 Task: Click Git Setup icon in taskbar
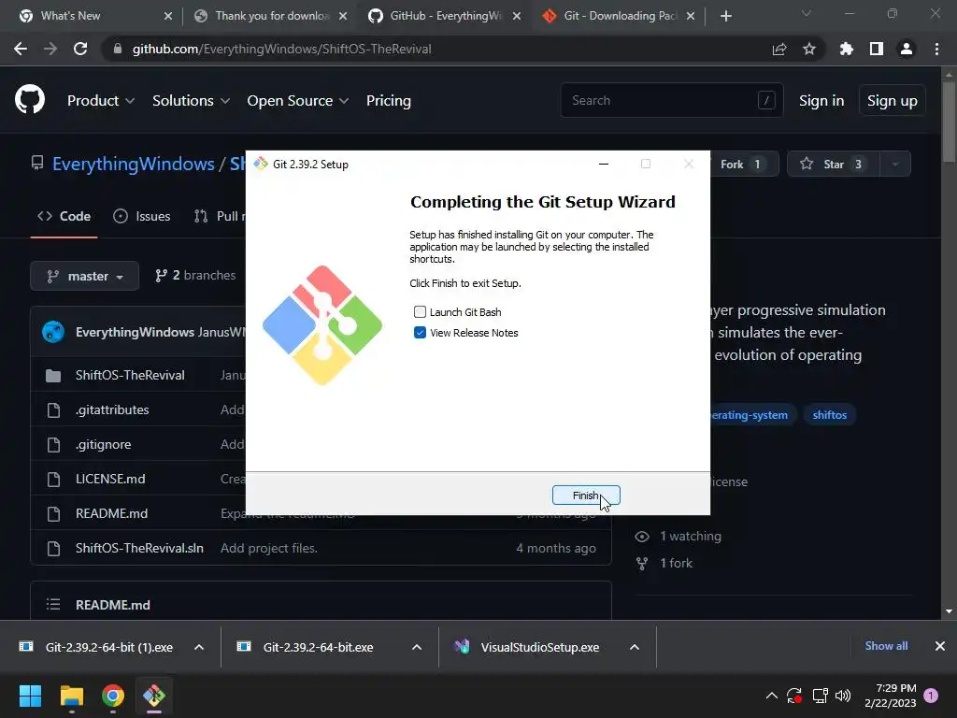tap(154, 696)
